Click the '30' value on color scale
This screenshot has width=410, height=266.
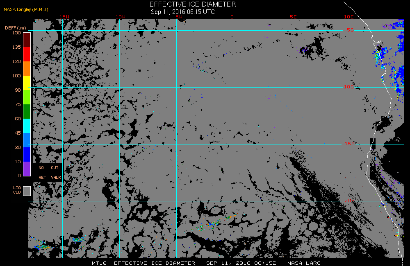[18, 147]
